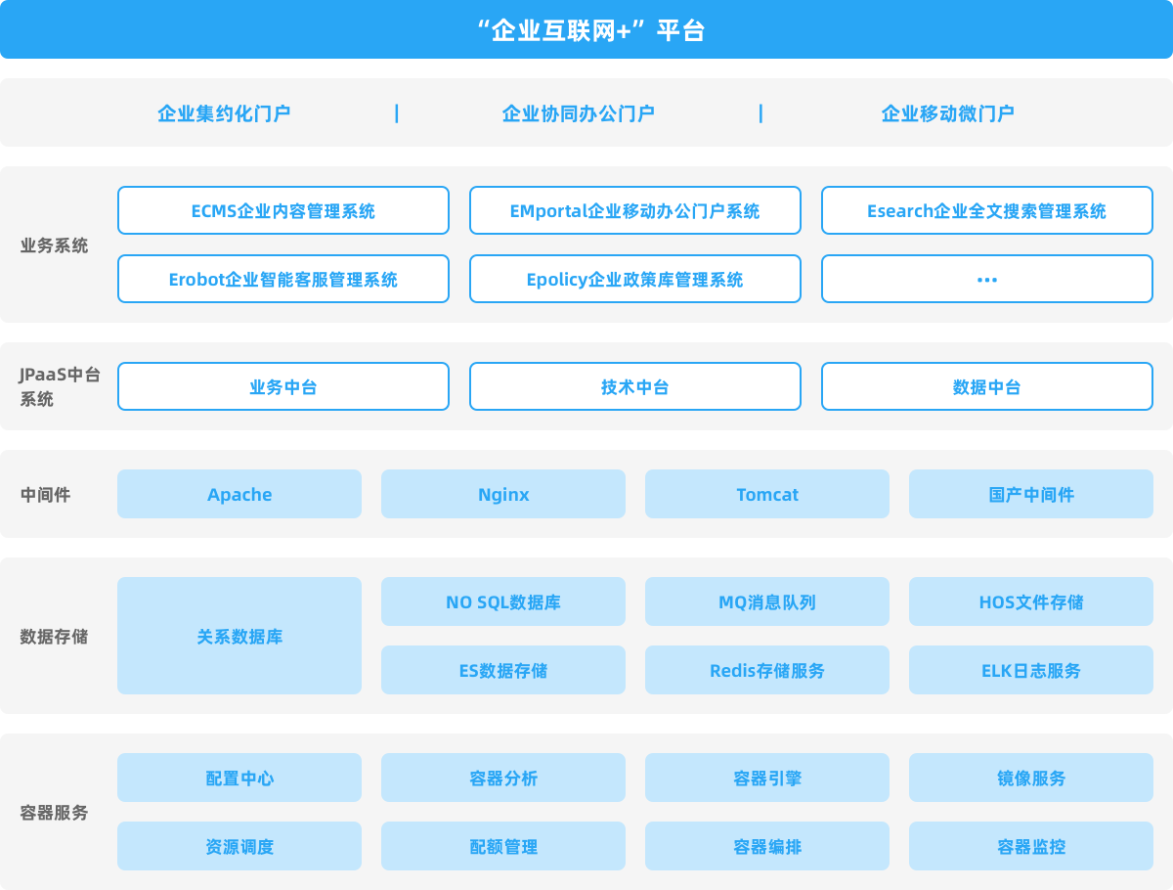Open EMportal企业移动办公门户系统

tap(634, 211)
